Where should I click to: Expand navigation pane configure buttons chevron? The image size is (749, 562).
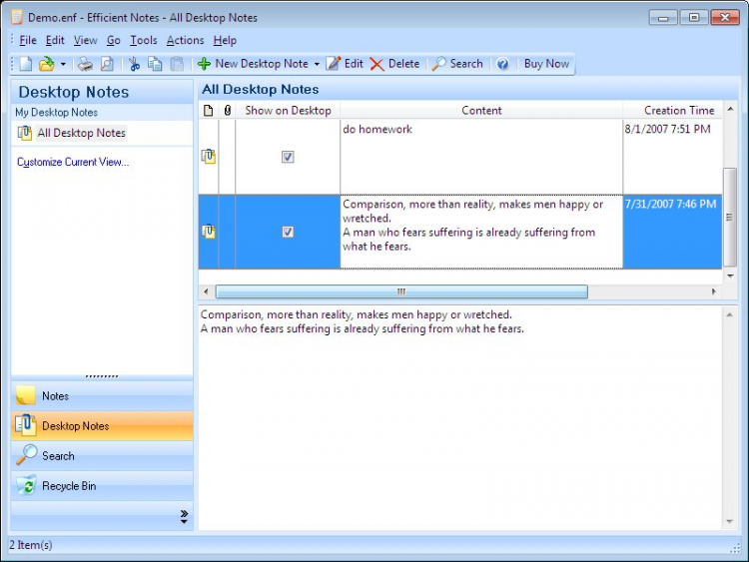tap(184, 516)
